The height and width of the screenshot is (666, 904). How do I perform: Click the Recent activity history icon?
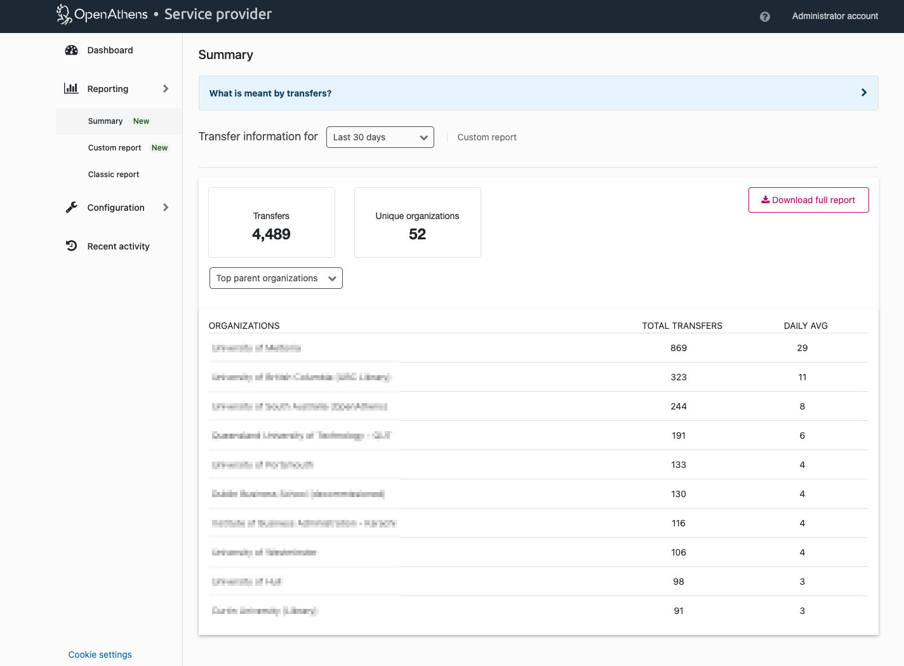click(x=71, y=246)
